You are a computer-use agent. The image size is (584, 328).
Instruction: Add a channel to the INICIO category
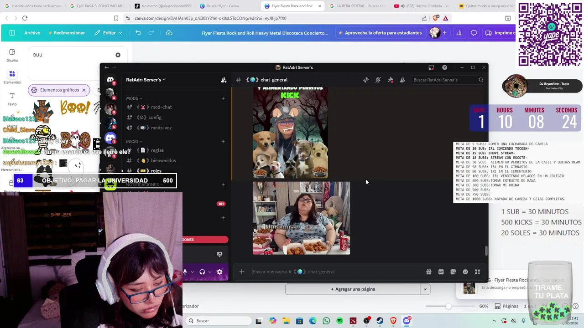223,142
